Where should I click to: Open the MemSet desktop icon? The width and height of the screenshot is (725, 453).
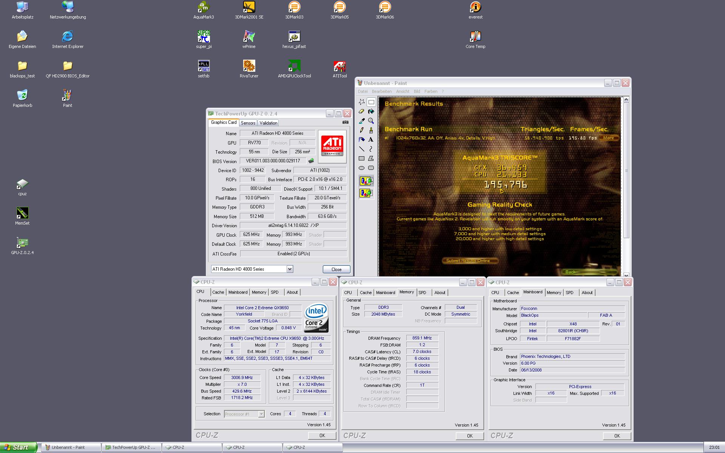[x=22, y=216]
